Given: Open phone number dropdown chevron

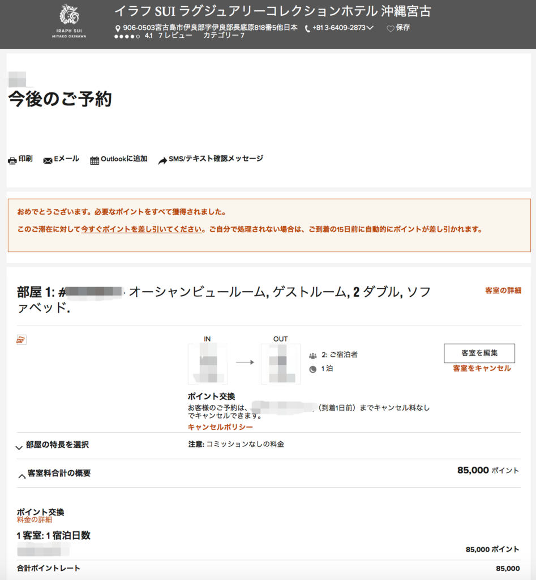Looking at the screenshot, I should click(x=370, y=28).
